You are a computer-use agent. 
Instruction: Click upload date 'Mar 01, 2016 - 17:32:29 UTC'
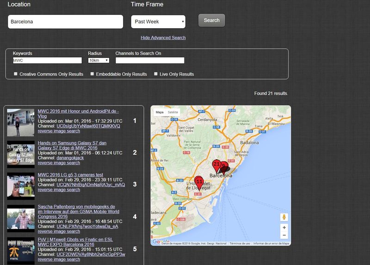(x=94, y=121)
